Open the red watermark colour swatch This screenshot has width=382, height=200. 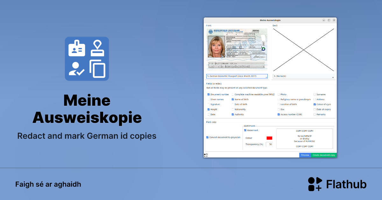[269, 138]
